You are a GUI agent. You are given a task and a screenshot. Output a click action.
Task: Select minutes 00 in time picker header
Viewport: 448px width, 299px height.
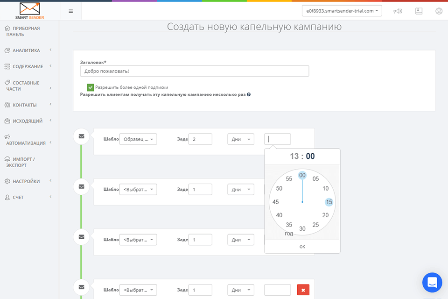click(x=310, y=156)
